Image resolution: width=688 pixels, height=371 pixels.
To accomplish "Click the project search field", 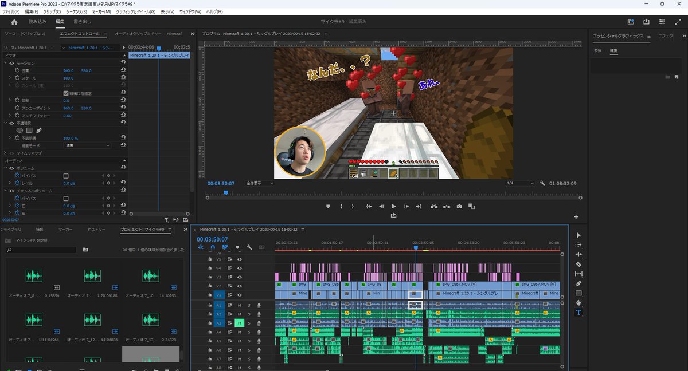I will pos(40,250).
